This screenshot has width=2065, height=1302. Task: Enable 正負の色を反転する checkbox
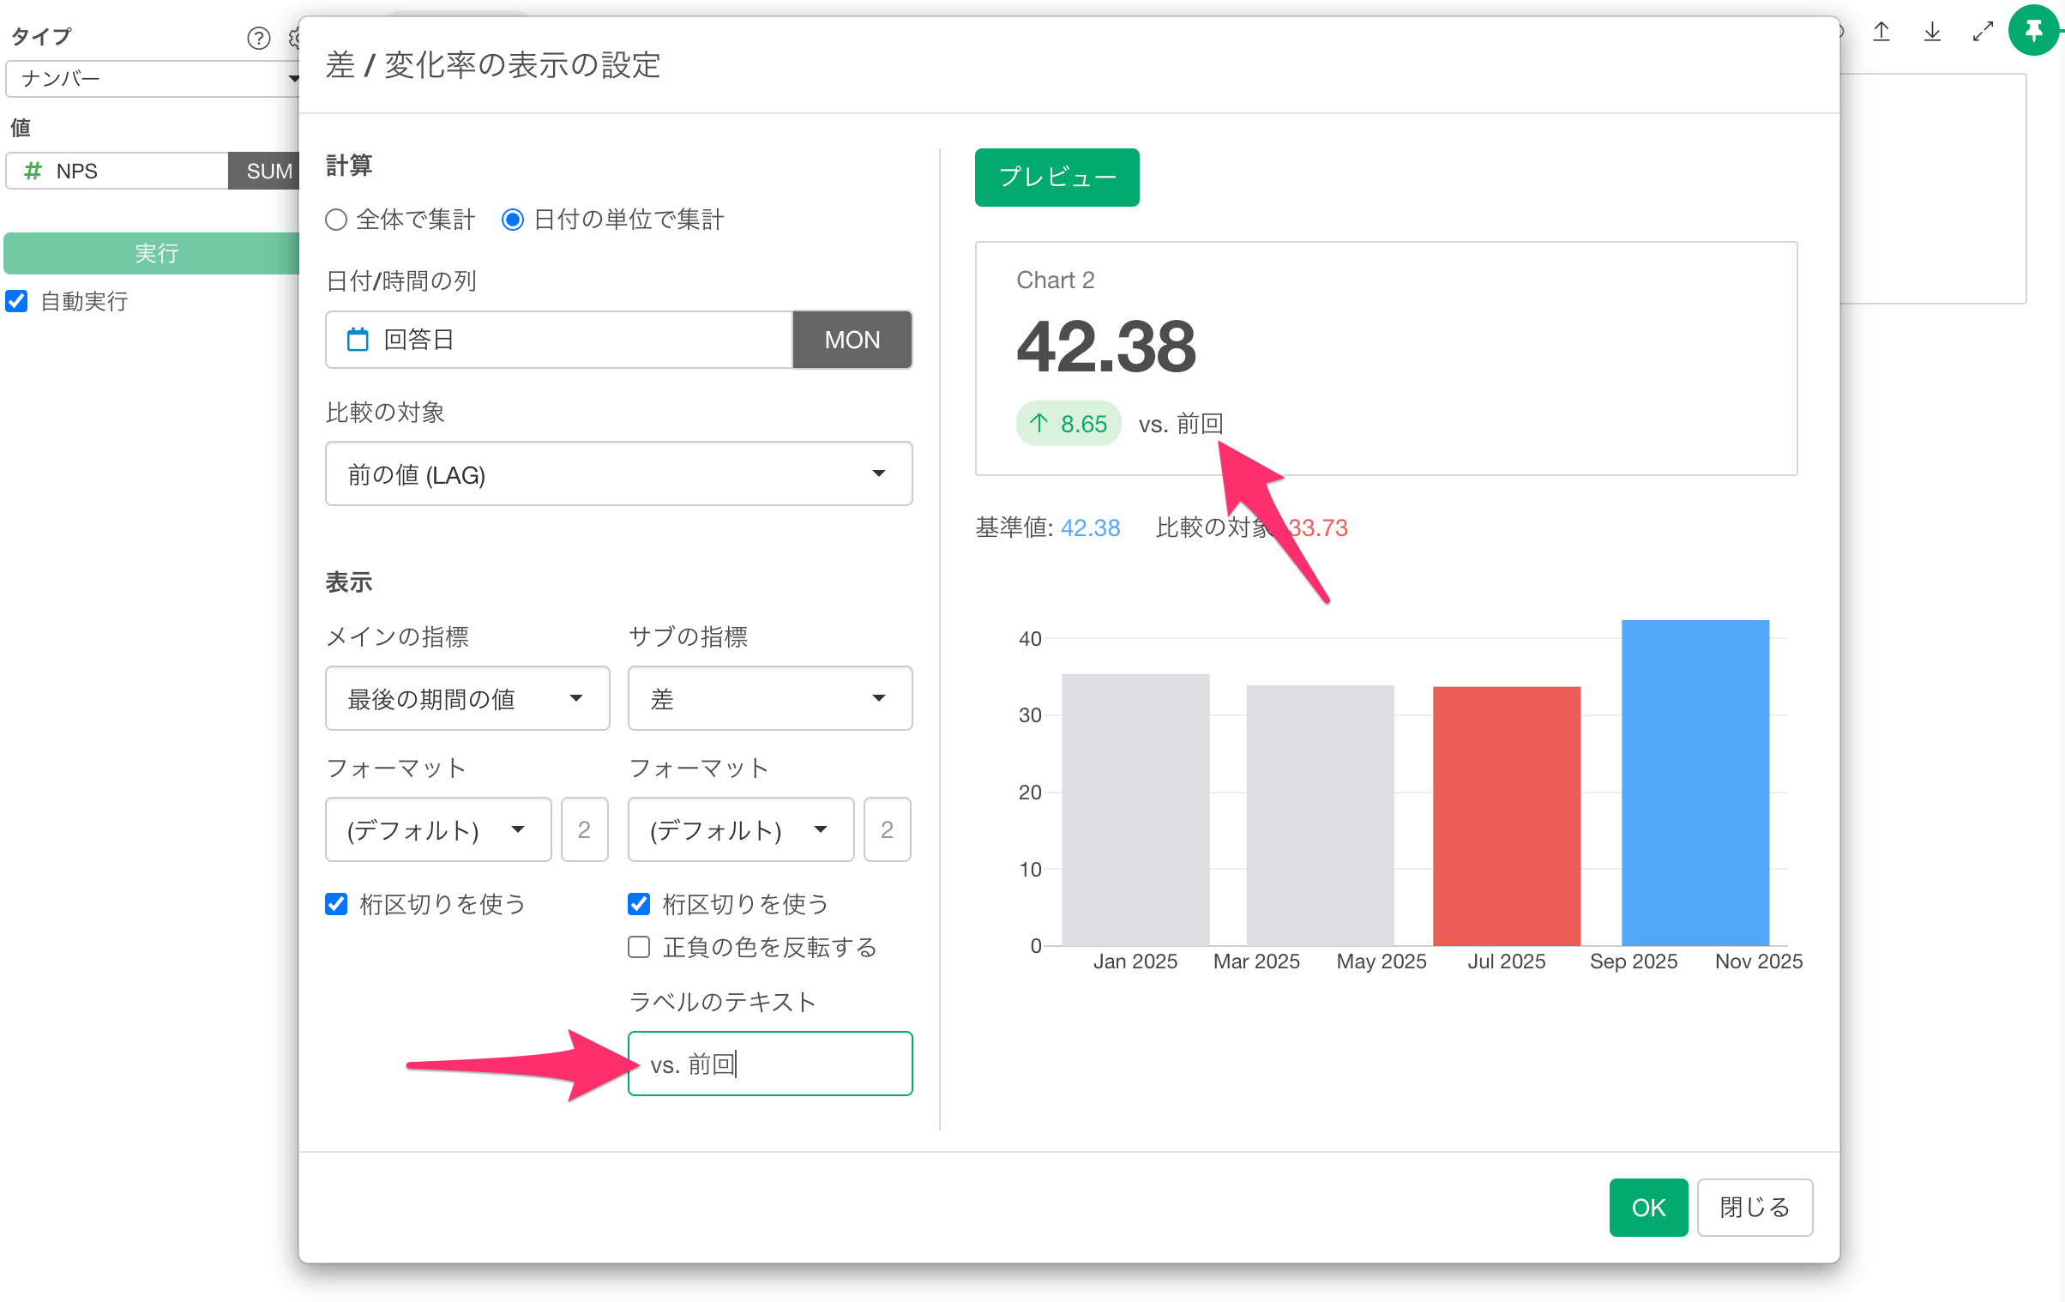639,947
